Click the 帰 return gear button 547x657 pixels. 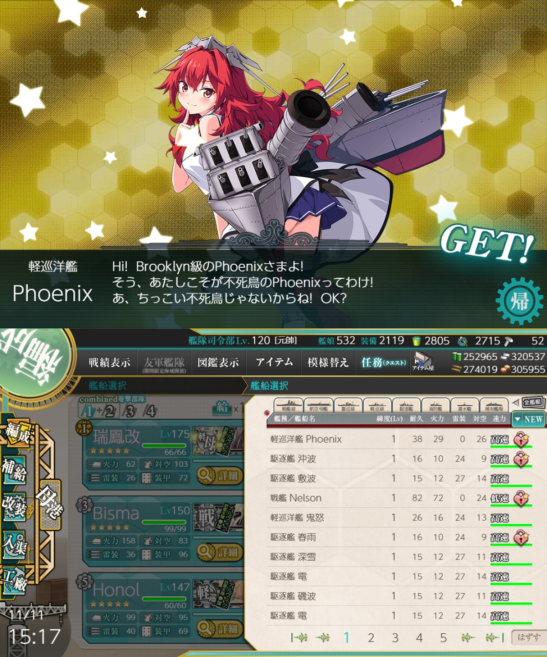519,301
